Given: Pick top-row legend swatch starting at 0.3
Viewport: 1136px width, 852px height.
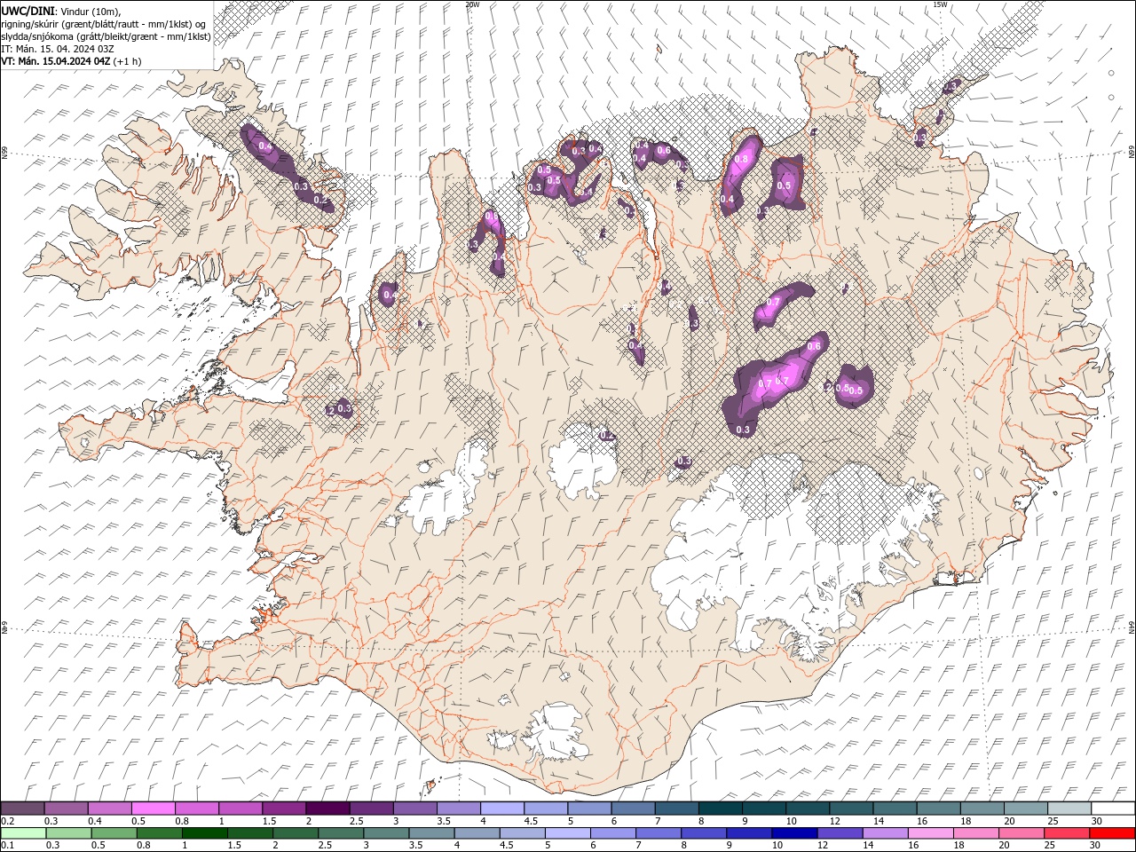Looking at the screenshot, I should 66,809.
